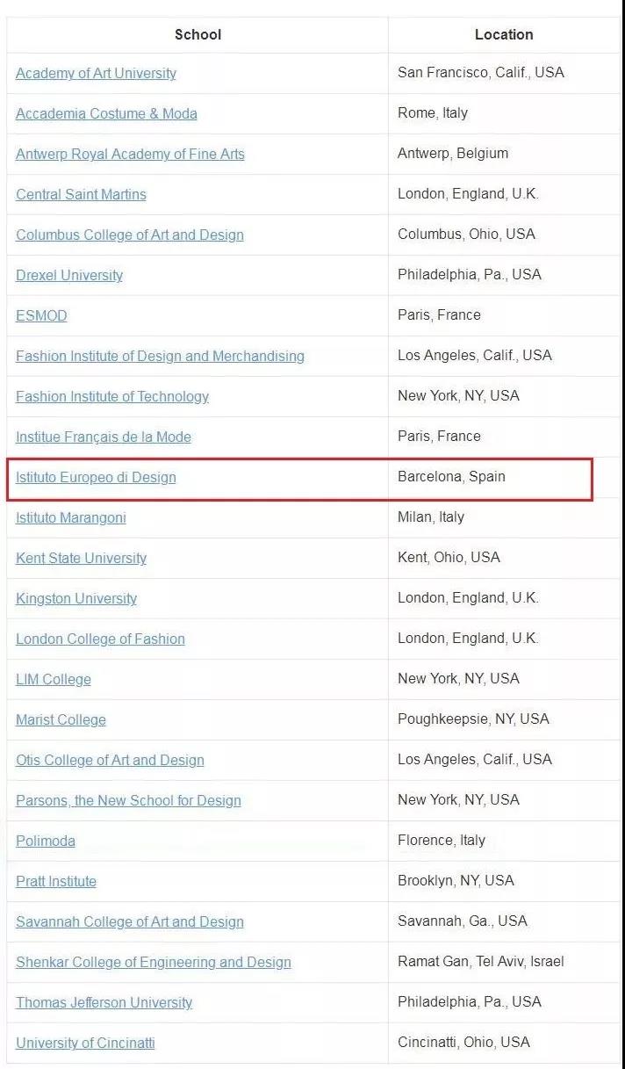625x1069 pixels.
Task: Open the Academy of Art University link
Action: (x=96, y=74)
